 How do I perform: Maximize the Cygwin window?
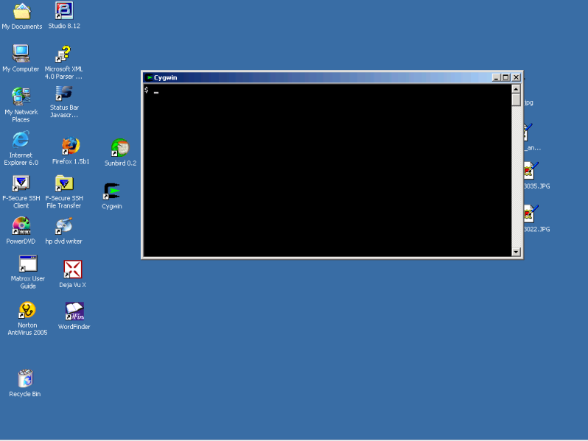[506, 77]
